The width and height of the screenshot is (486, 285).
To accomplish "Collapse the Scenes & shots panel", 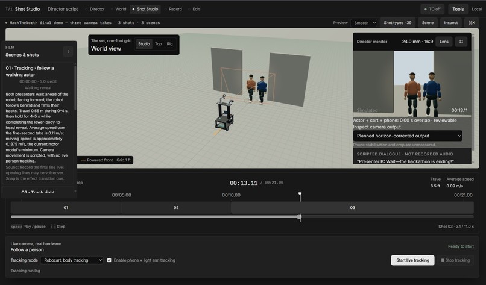I will point(68,51).
